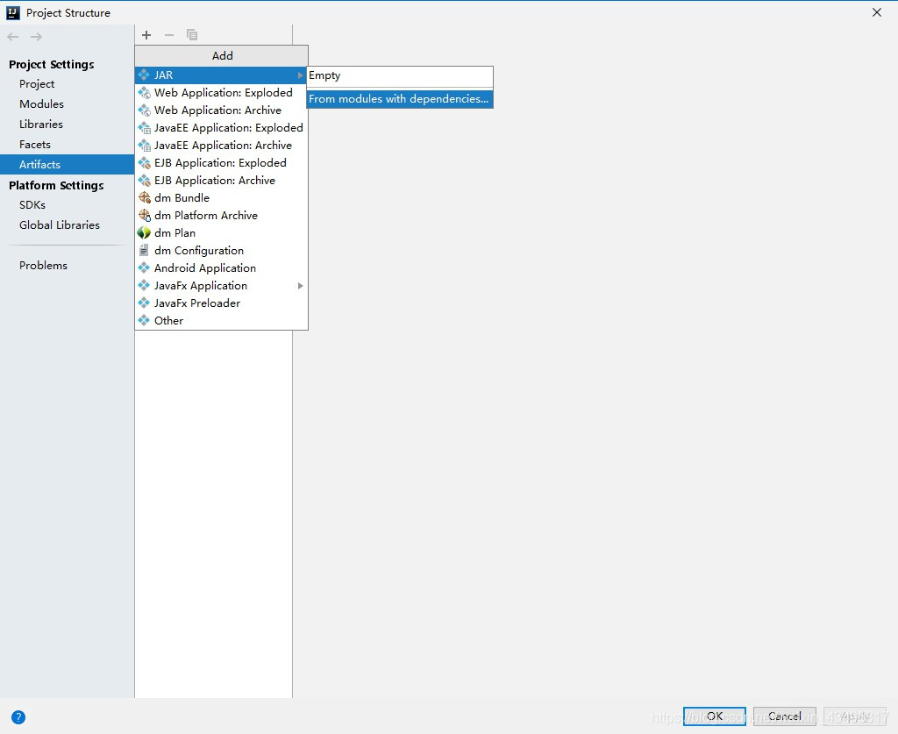The image size is (898, 734).
Task: Choose JavaEE Application: Exploded menu entry
Action: pyautogui.click(x=221, y=128)
